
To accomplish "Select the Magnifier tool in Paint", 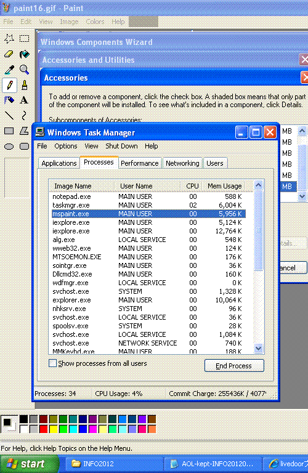I will pos(24,70).
